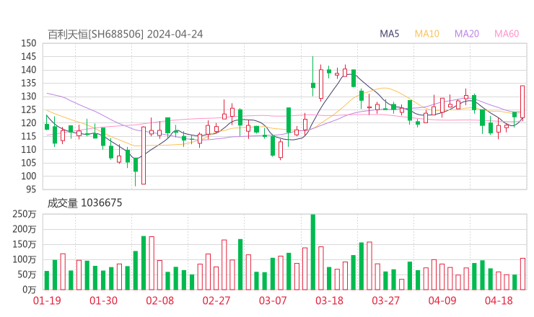Click the 01-30 date axis label
The image size is (534, 317).
(x=103, y=300)
